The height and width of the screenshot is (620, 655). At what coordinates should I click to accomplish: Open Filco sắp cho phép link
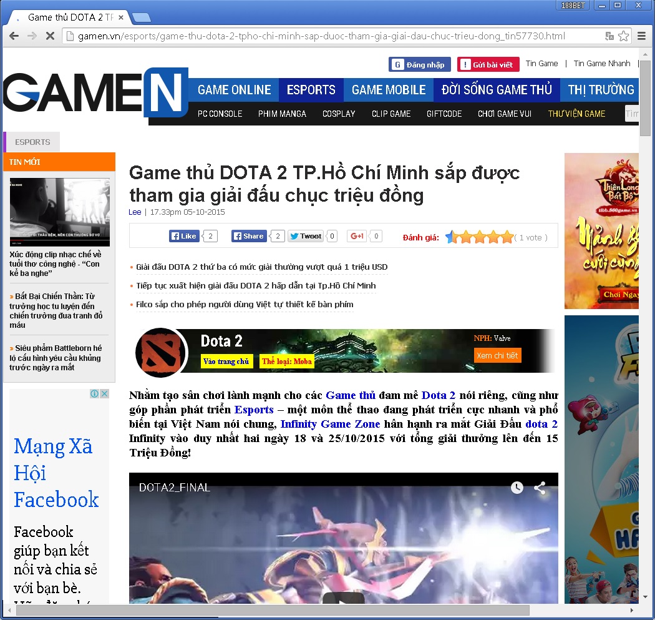[x=245, y=304]
